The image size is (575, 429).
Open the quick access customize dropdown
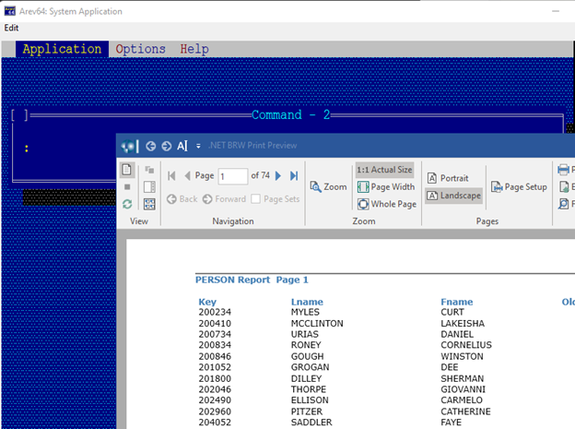click(x=198, y=146)
